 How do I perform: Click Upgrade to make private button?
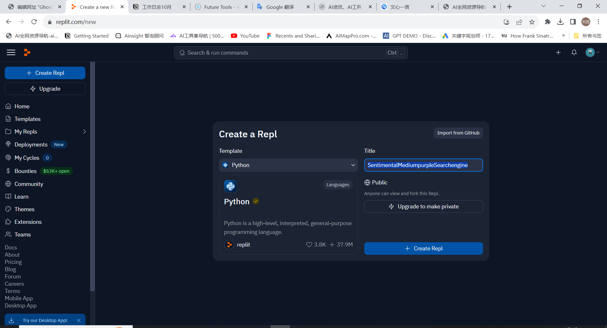point(423,206)
